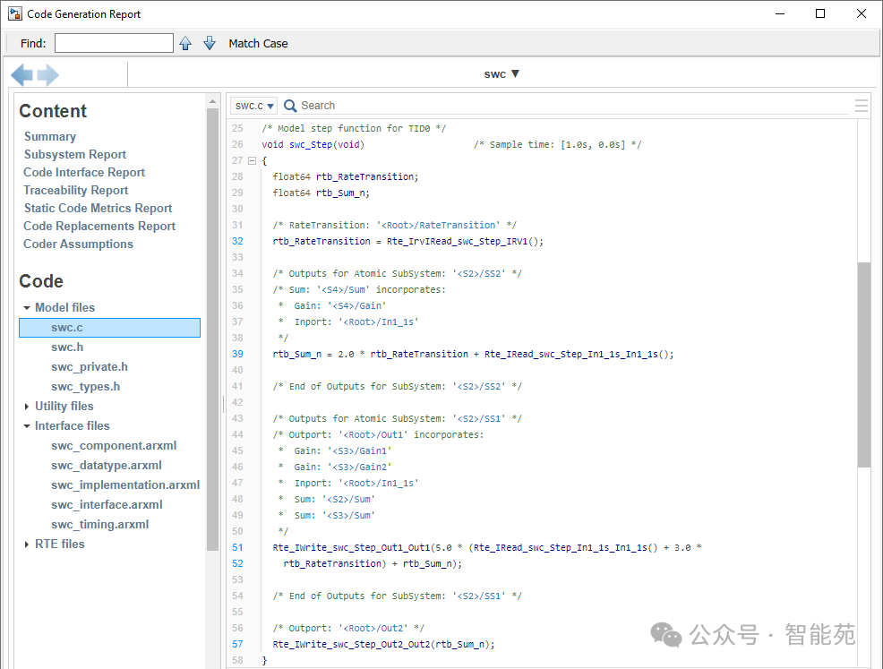Image resolution: width=883 pixels, height=669 pixels.
Task: Click the <S4>/Gain link
Action: (357, 305)
